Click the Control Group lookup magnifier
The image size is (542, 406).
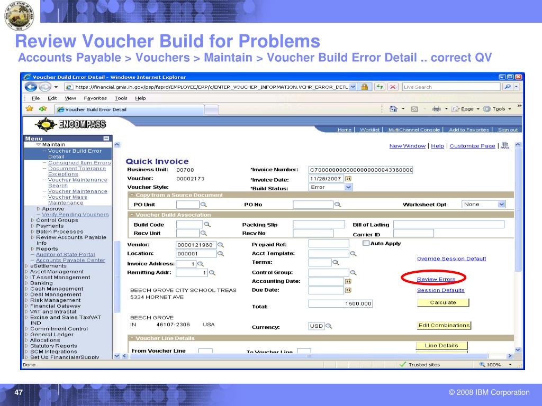353,273
